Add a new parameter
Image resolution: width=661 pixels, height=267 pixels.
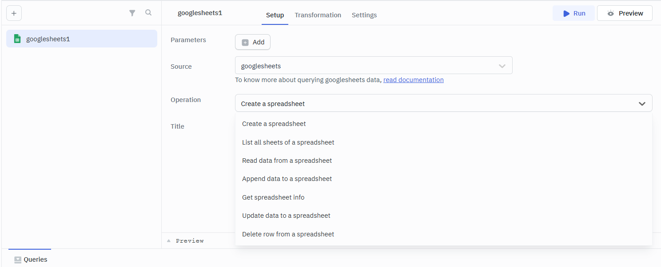pyautogui.click(x=252, y=42)
